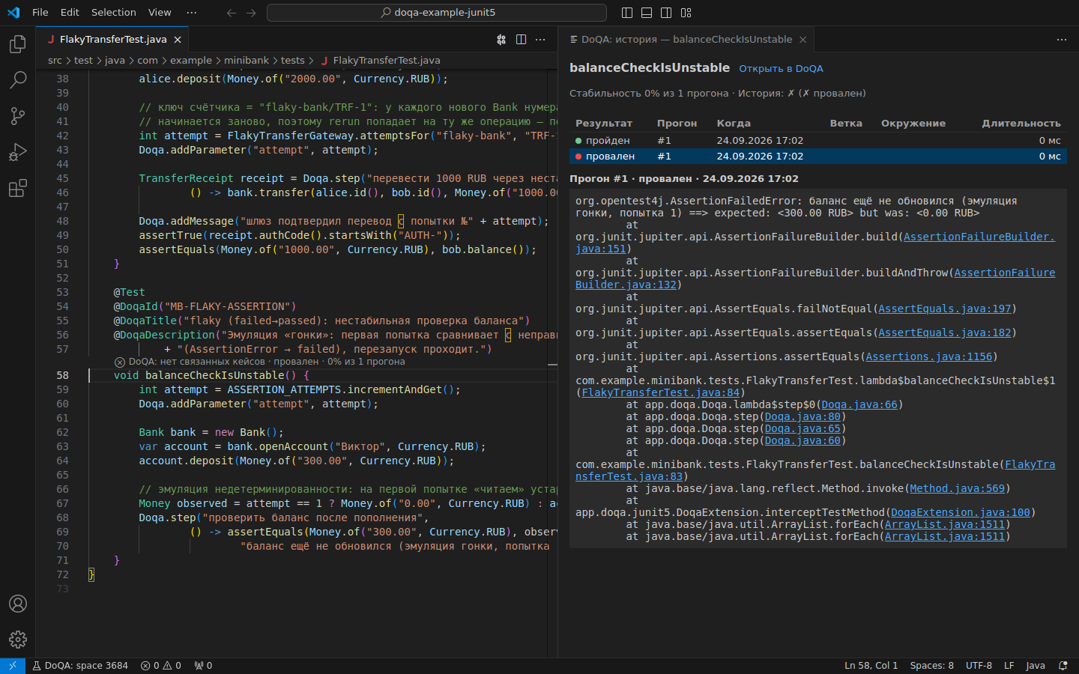This screenshot has height=674, width=1079.
Task: Click Spaces: 8 indentation status item
Action: [x=932, y=666]
